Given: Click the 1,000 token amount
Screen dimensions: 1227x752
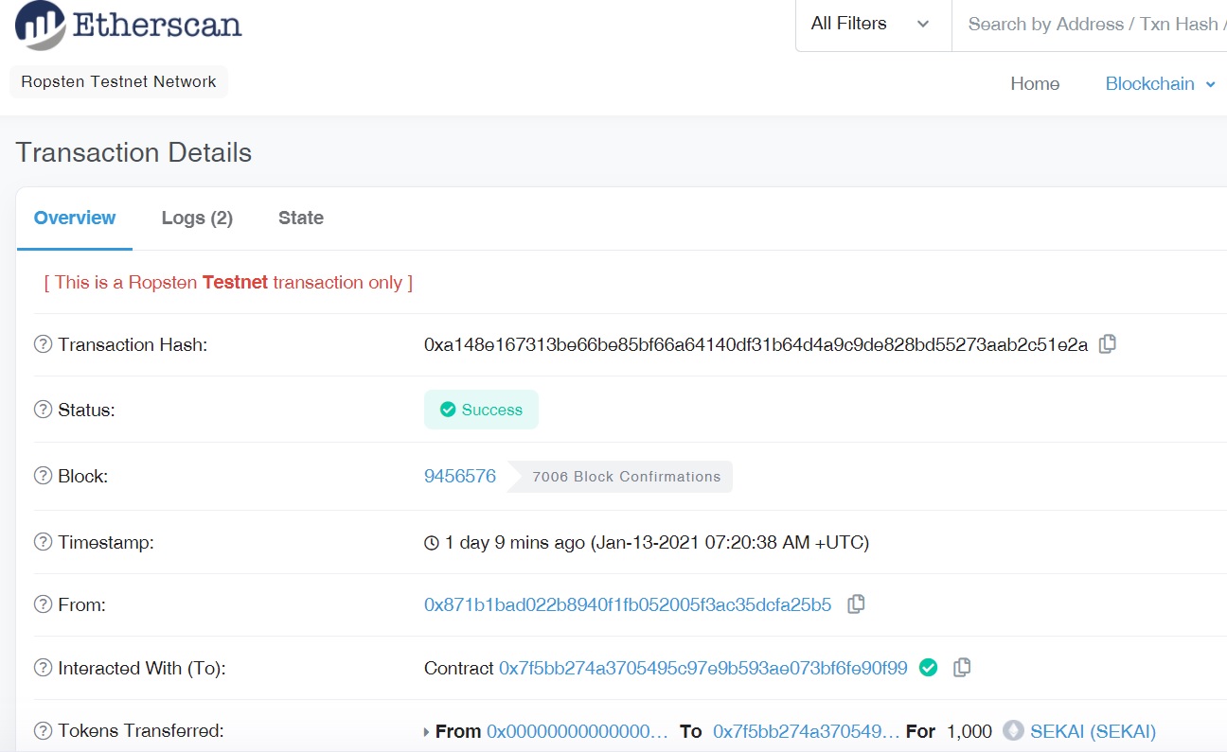Looking at the screenshot, I should [x=969, y=731].
